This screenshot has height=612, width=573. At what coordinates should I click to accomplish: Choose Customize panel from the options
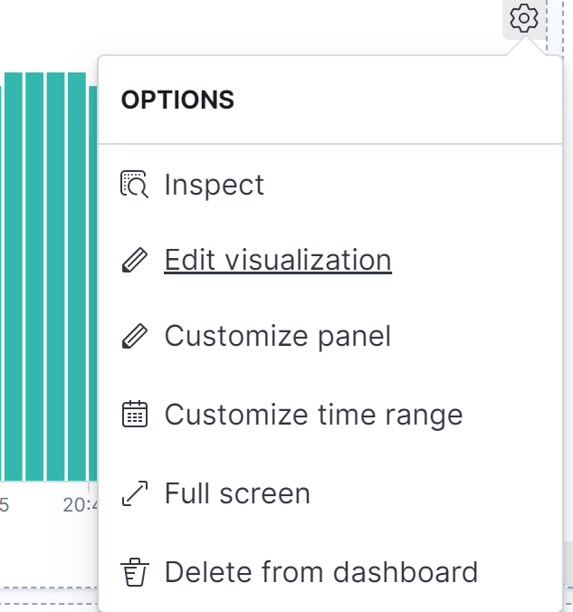point(278,336)
